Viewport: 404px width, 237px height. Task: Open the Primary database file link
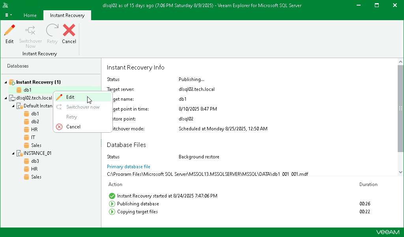pyautogui.click(x=128, y=166)
